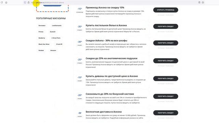Get the Бесплатная доставка в Аскона offer
Viewport: 219px width, 123px height.
pos(166,113)
